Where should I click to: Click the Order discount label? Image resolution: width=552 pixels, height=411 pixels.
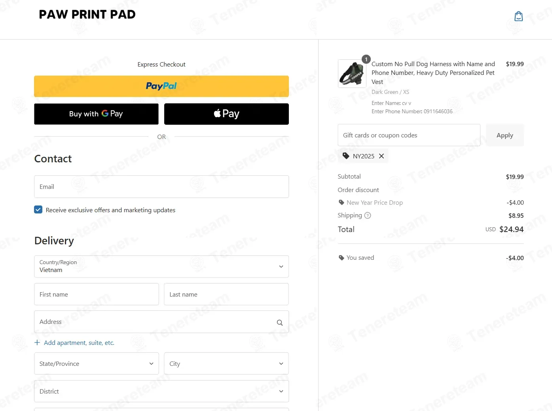click(358, 190)
